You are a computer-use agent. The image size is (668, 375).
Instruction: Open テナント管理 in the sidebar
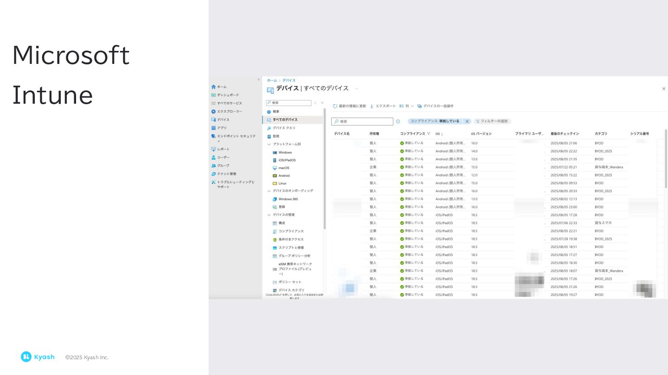224,174
